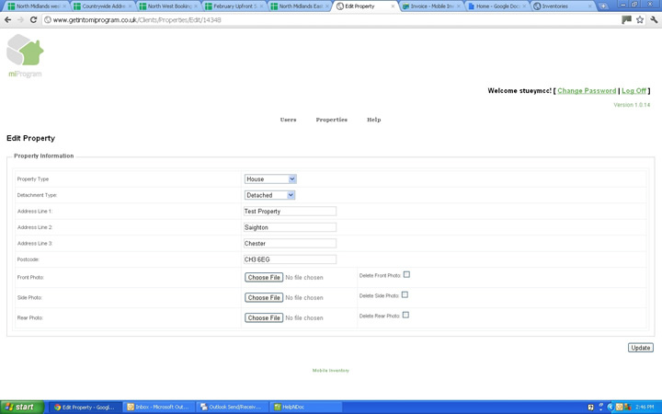Viewport: 662px width, 414px height.
Task: Expand the Detachment Type dropdown
Action: point(269,195)
